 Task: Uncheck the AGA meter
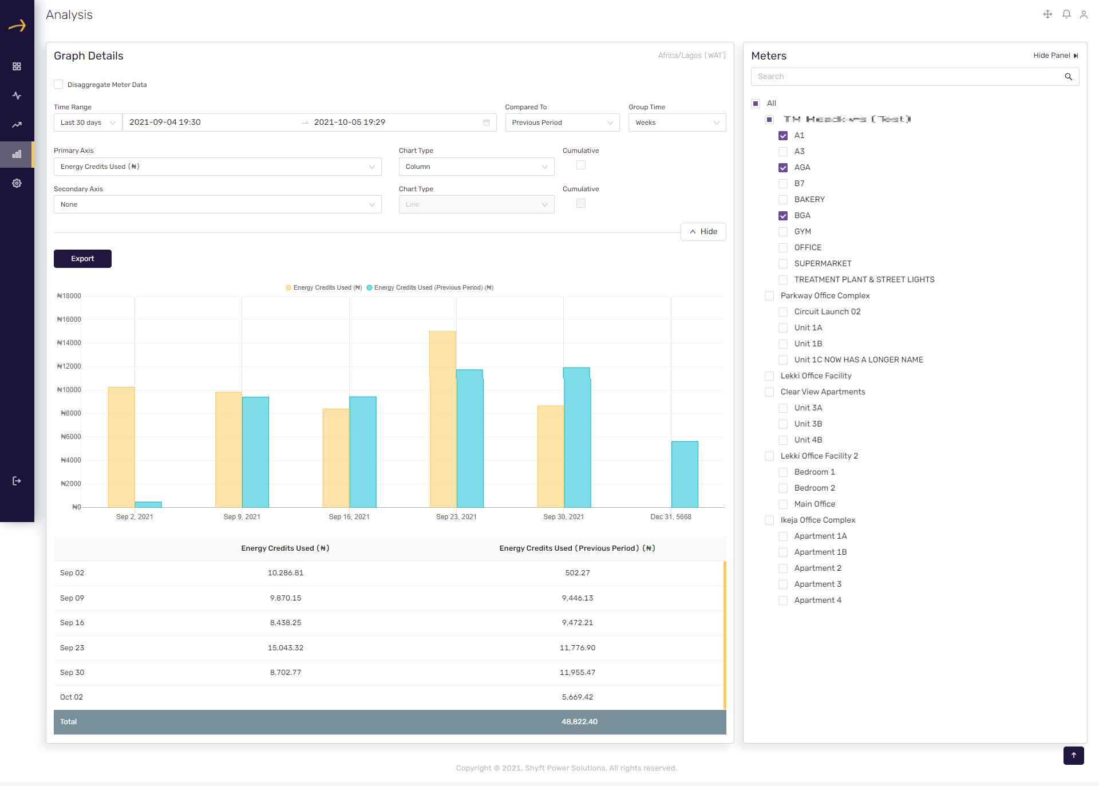click(783, 168)
